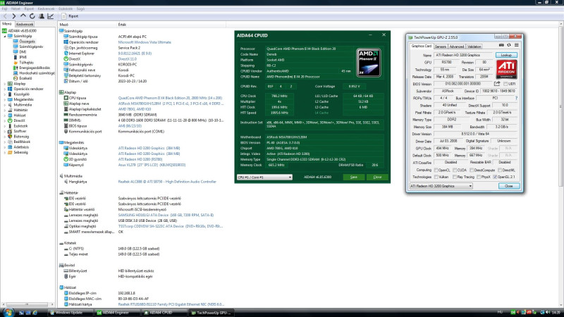Image resolution: width=564 pixels, height=317 pixels.
Task: Switch to the Kedvencek sidebar tab
Action: click(x=25, y=24)
